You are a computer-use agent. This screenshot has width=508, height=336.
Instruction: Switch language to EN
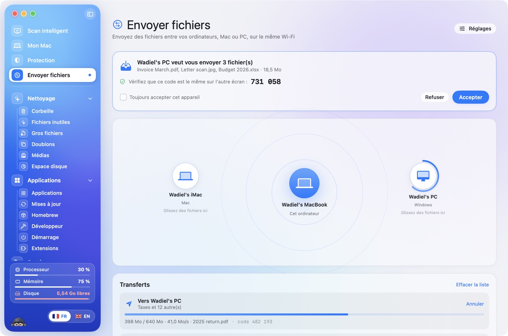[82, 316]
